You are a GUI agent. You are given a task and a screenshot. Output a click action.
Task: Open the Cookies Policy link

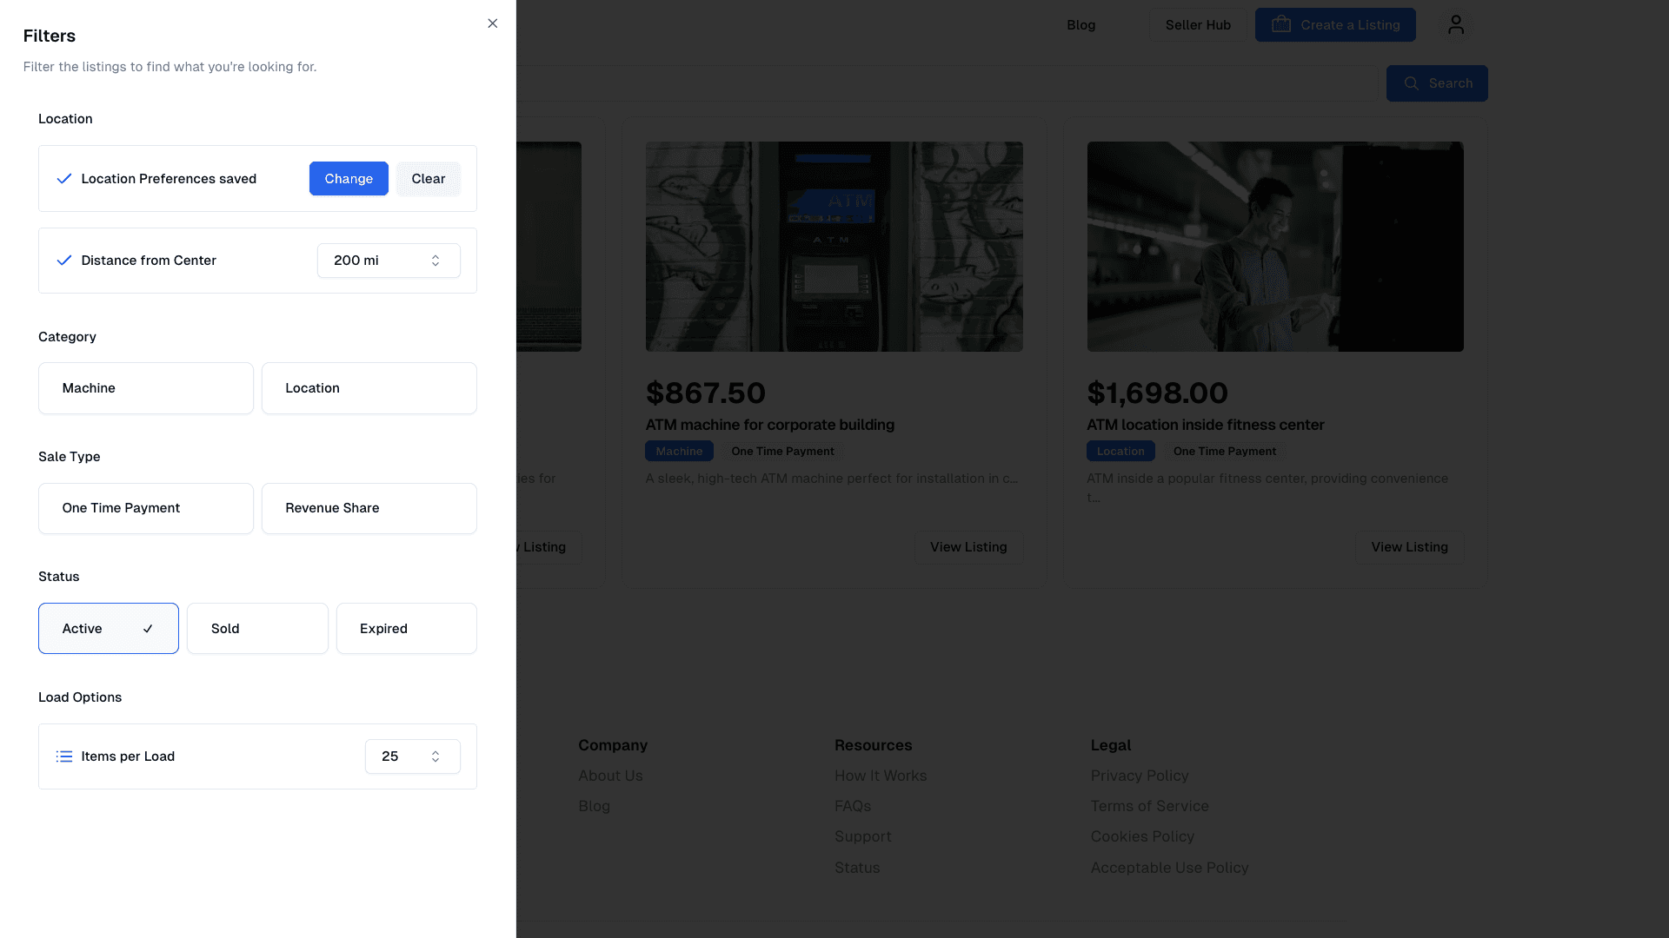pyautogui.click(x=1142, y=836)
